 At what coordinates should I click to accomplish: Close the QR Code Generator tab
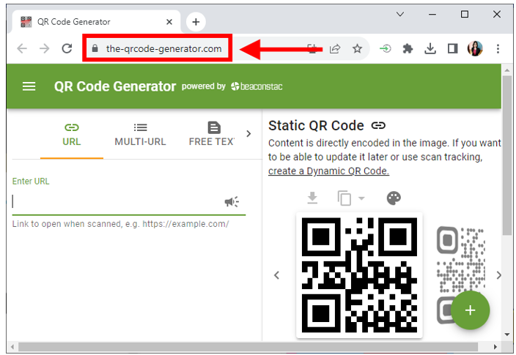(x=169, y=22)
